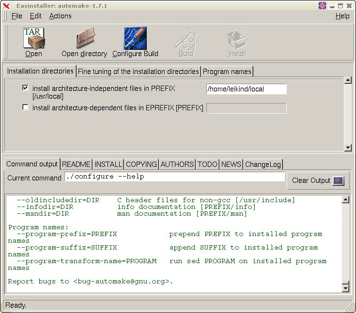Click the greyed-out Install box icon
Image resolution: width=356 pixels, height=313 pixels.
point(237,39)
